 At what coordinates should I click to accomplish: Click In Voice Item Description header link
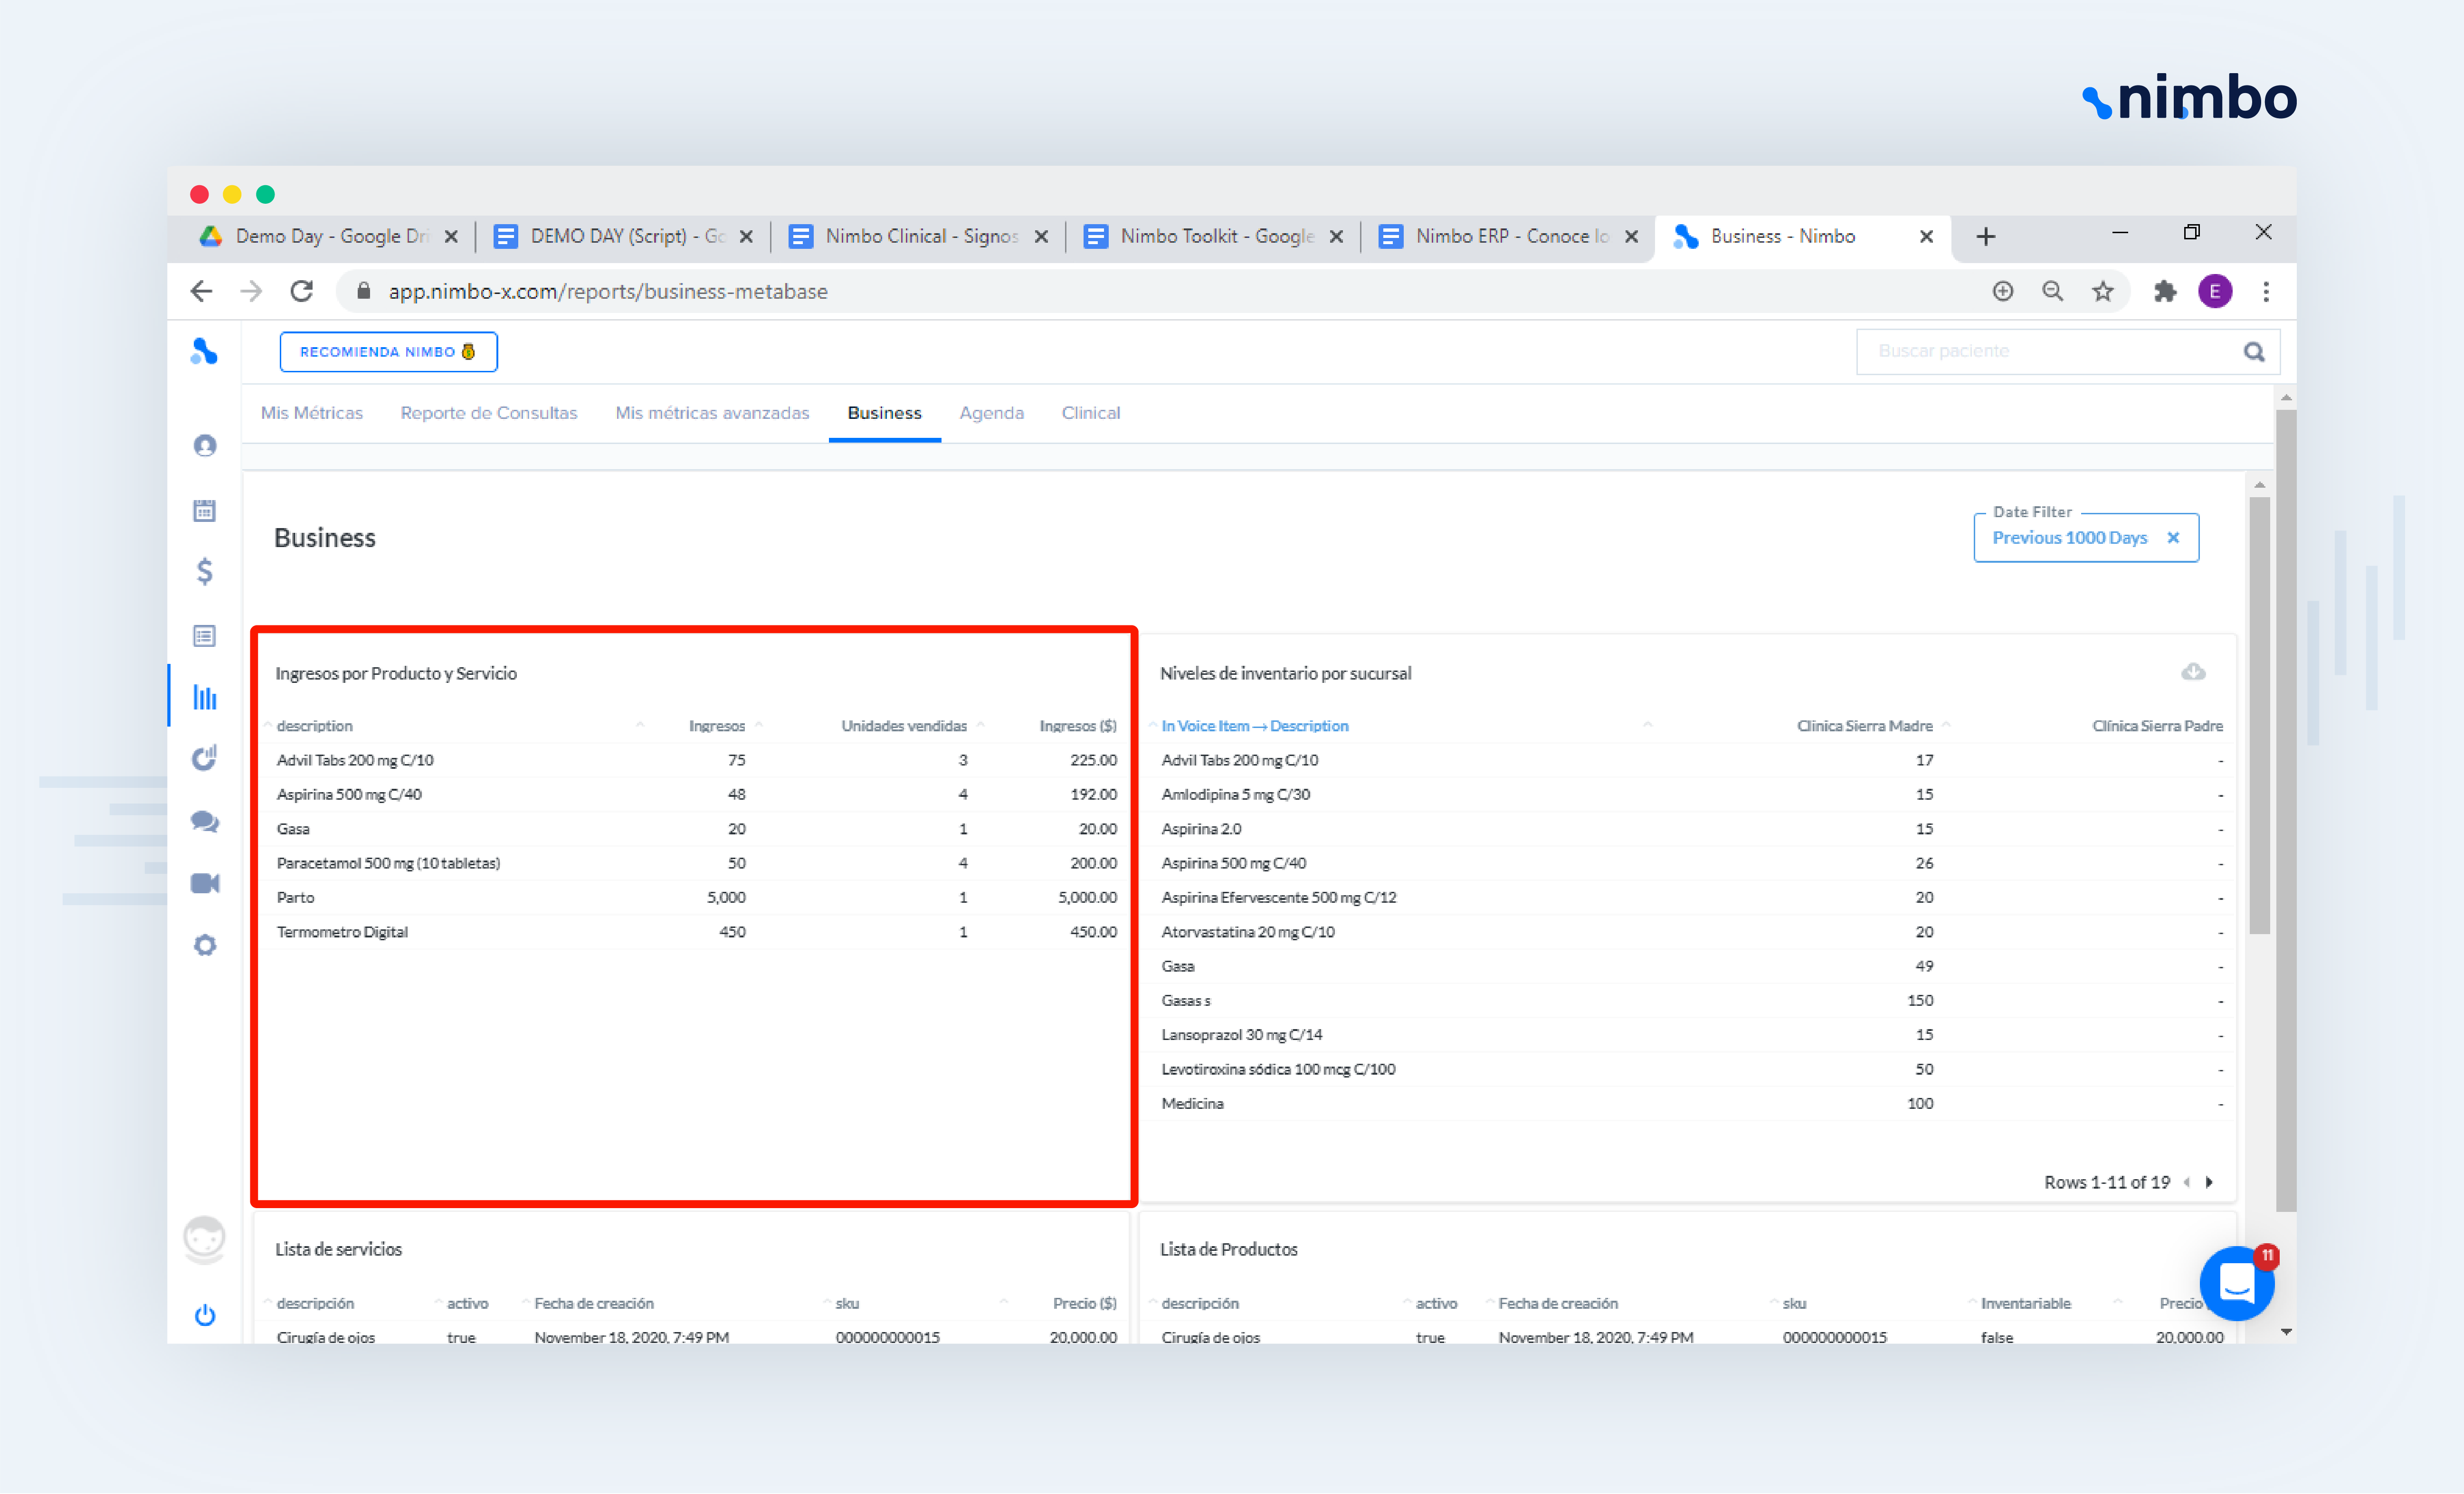coord(1254,726)
